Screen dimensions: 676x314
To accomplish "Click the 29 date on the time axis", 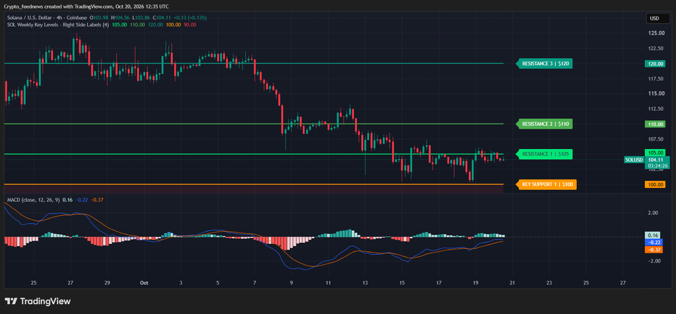I will [108, 283].
